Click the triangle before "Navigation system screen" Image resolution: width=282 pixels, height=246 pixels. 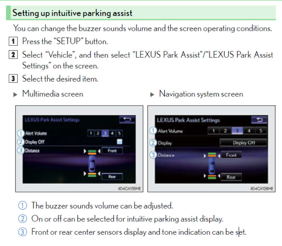pyautogui.click(x=152, y=95)
